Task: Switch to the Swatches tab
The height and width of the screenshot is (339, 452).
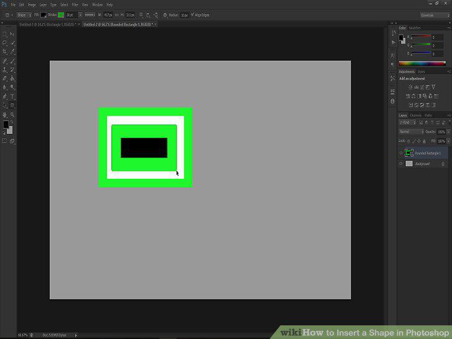Action: [415, 28]
